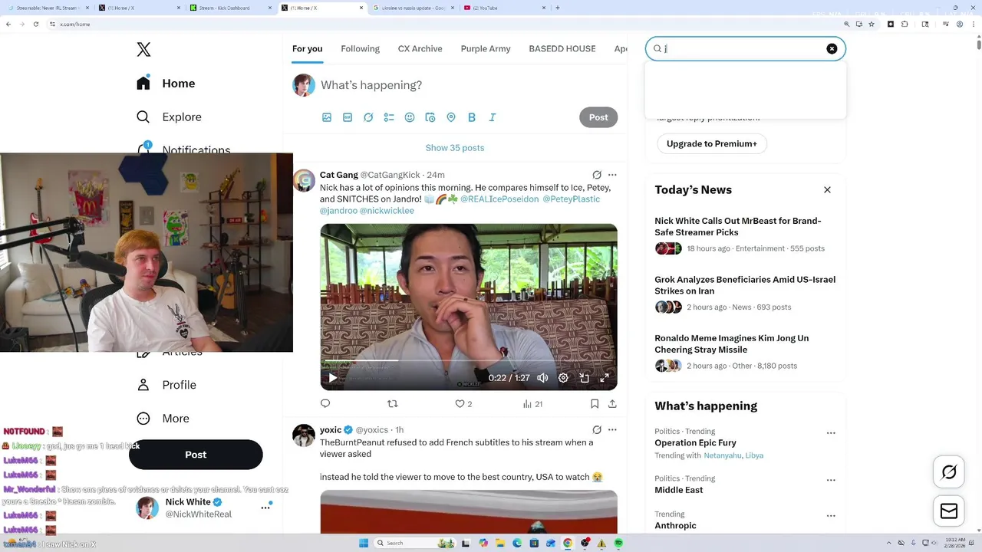Open more options on yoxic post
This screenshot has height=552, width=982.
(612, 430)
